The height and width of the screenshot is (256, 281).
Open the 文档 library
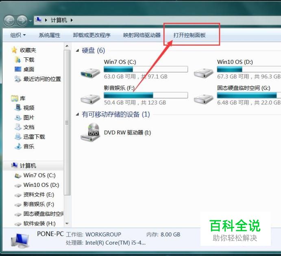29,127
